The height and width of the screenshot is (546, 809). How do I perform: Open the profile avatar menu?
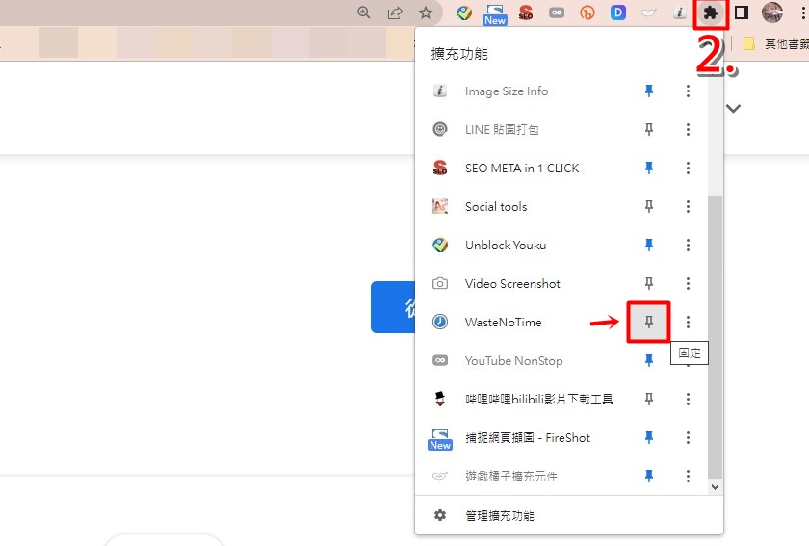pyautogui.click(x=772, y=13)
